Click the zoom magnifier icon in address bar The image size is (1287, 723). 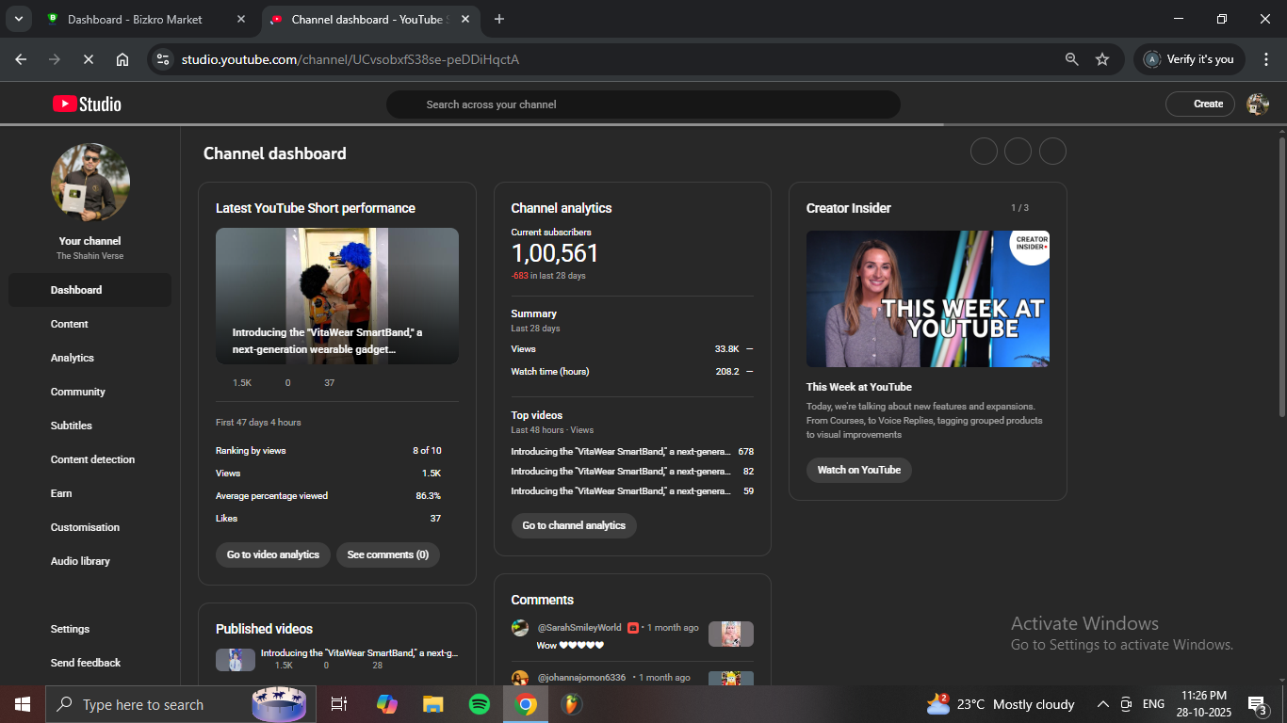point(1071,59)
